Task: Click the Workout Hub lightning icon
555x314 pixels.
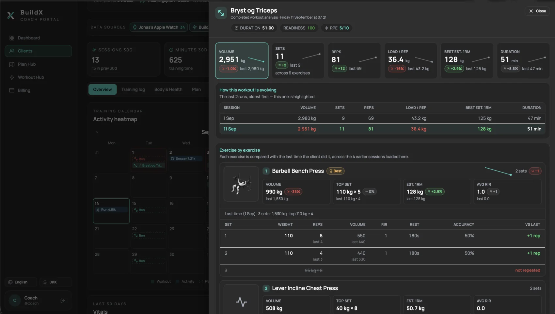Action: (x=12, y=77)
